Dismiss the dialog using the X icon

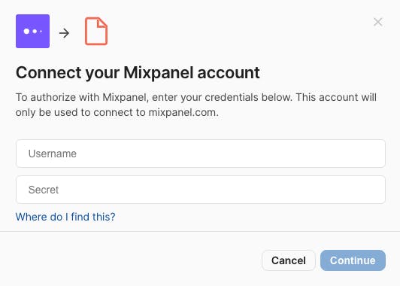click(377, 22)
